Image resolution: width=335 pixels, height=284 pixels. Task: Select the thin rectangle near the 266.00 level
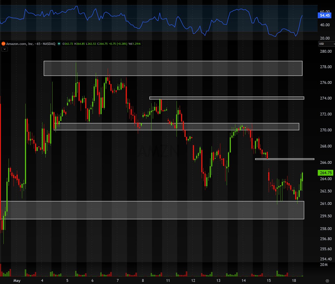click(x=285, y=159)
